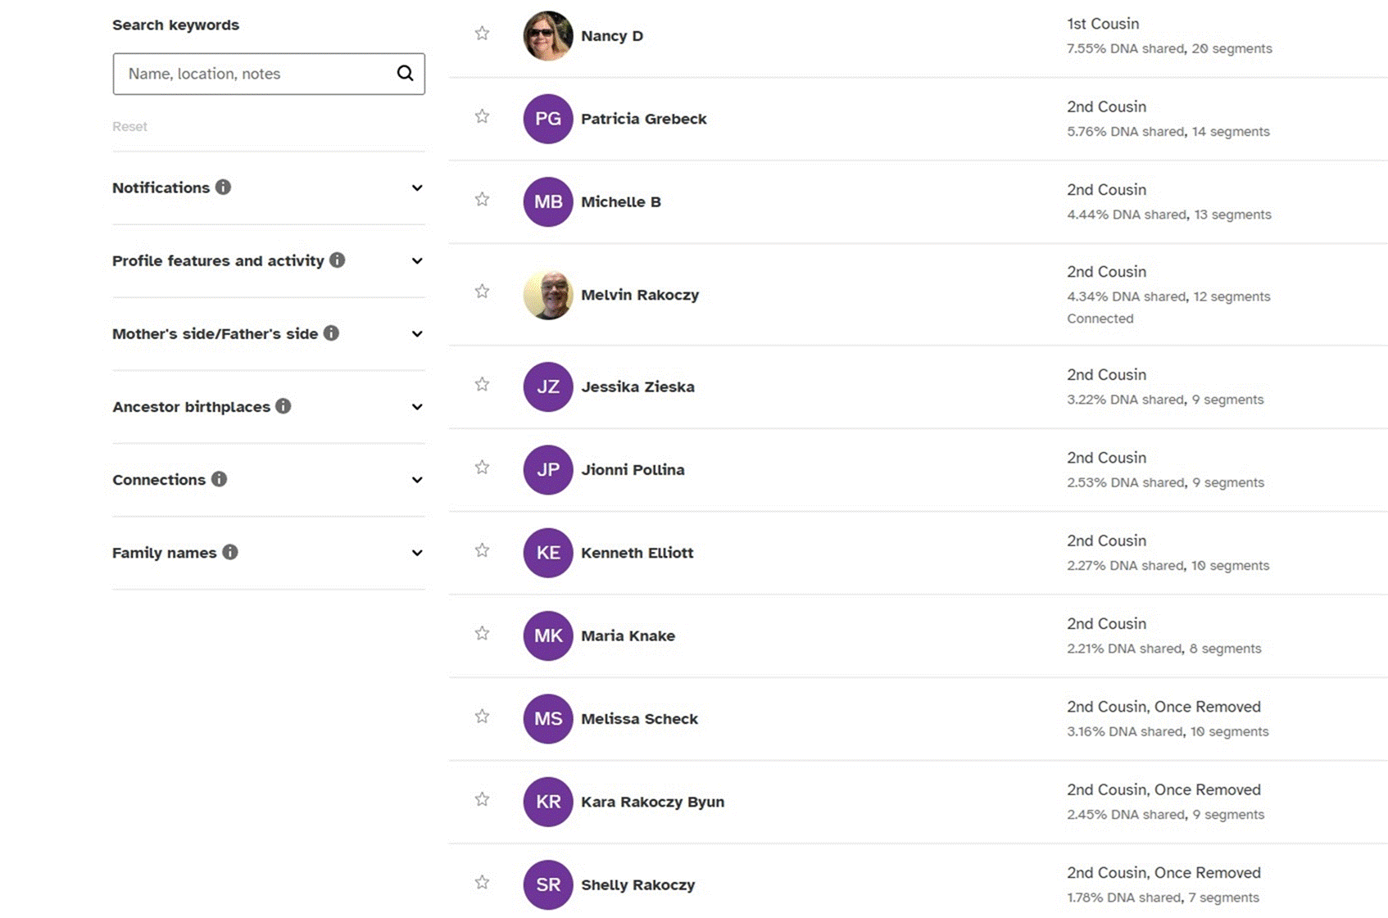The height and width of the screenshot is (918, 1388).
Task: Open Patricia Grebeck's match name
Action: tap(644, 119)
